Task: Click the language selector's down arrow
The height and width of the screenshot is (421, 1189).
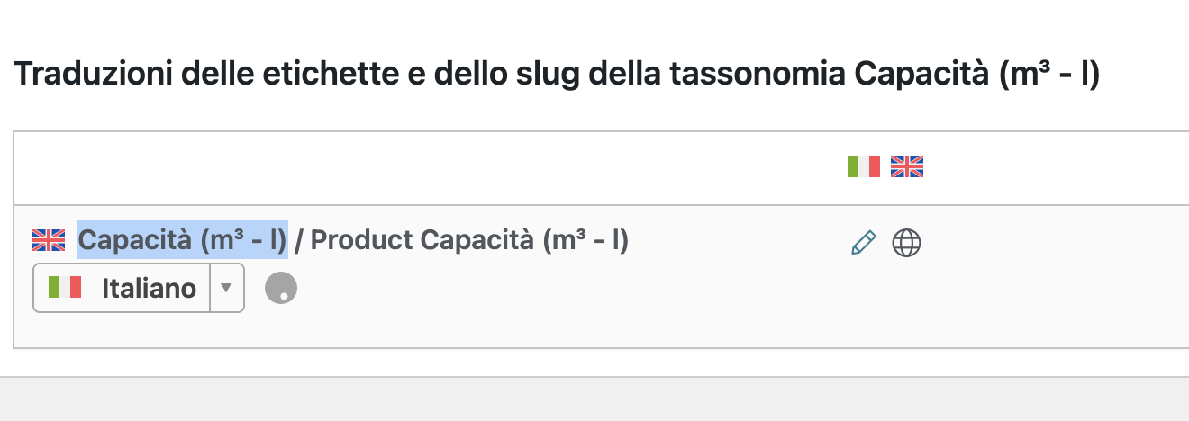Action: 227,288
